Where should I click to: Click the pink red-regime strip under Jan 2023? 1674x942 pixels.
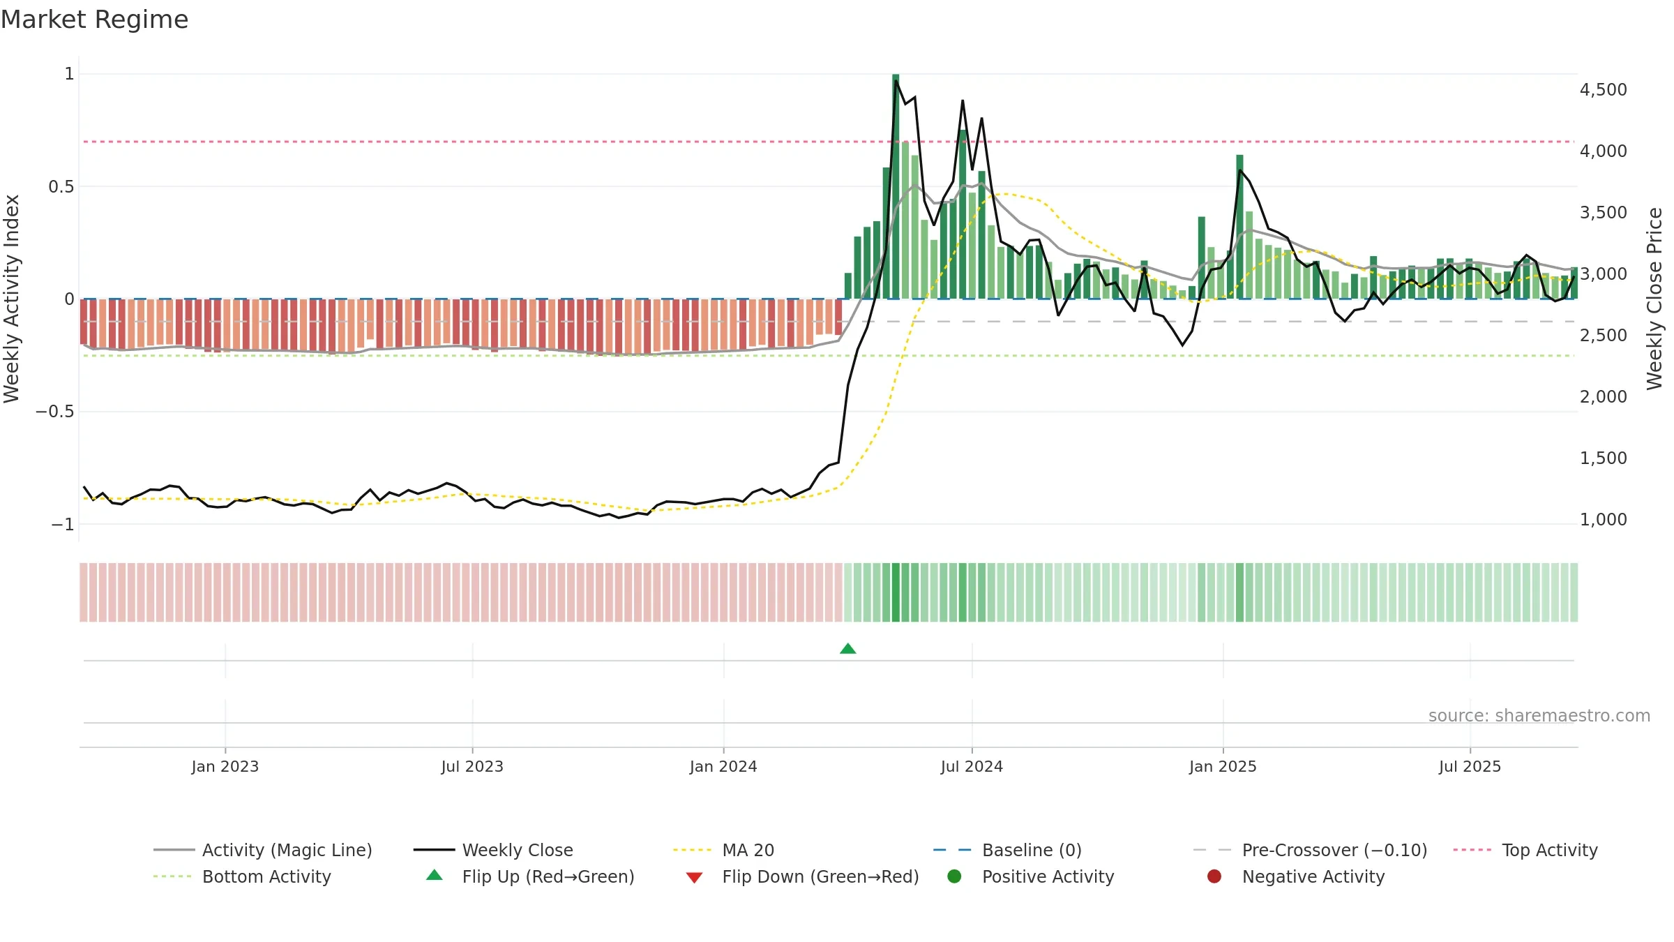tap(225, 592)
